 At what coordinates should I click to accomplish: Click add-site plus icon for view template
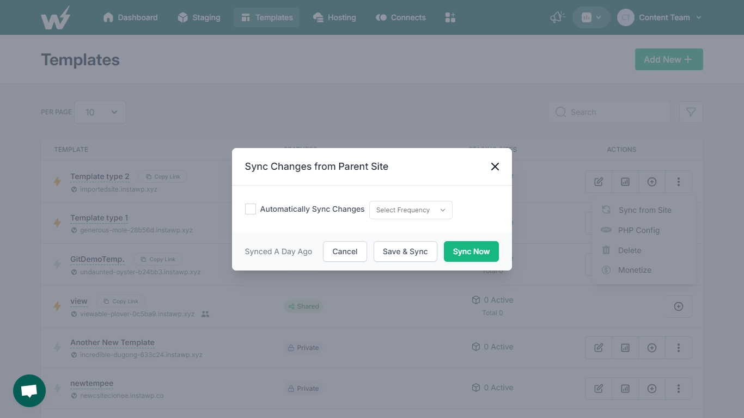(679, 306)
